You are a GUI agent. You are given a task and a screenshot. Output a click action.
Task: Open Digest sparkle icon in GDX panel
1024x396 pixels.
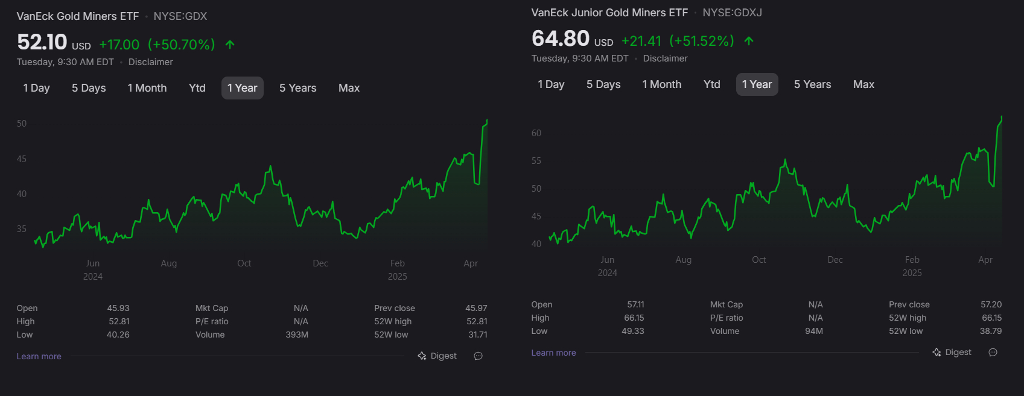422,356
